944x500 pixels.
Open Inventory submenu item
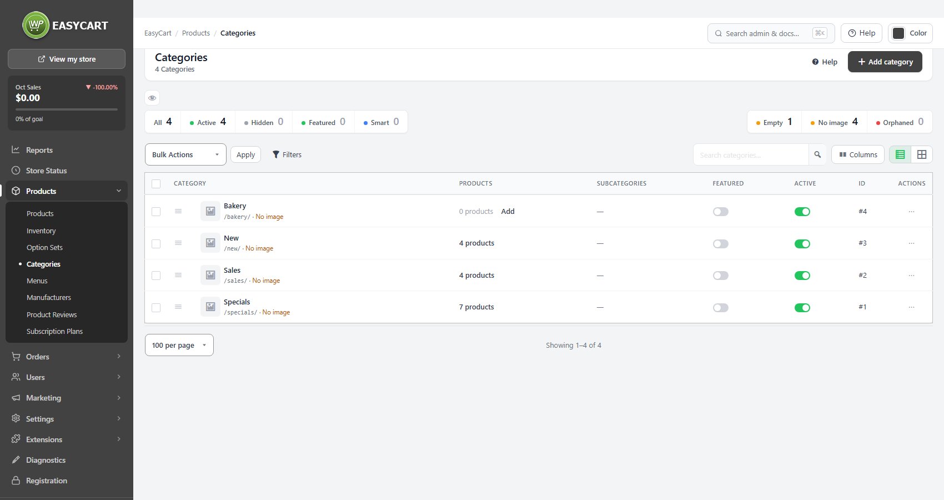[41, 231]
